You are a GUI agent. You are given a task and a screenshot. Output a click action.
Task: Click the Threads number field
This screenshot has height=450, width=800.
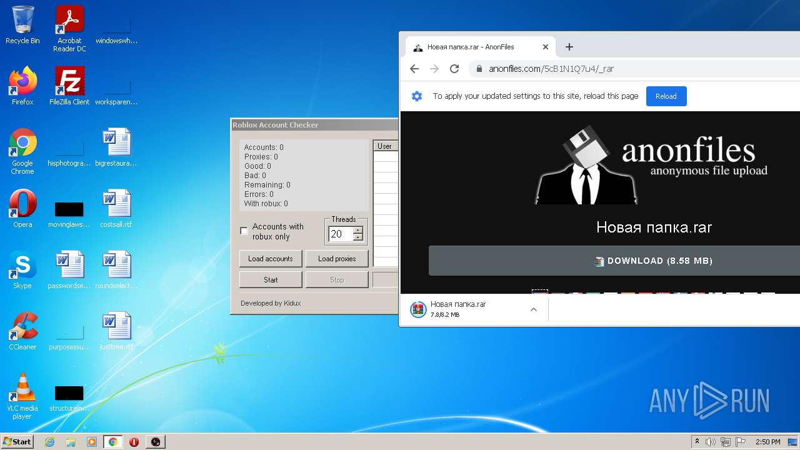341,234
